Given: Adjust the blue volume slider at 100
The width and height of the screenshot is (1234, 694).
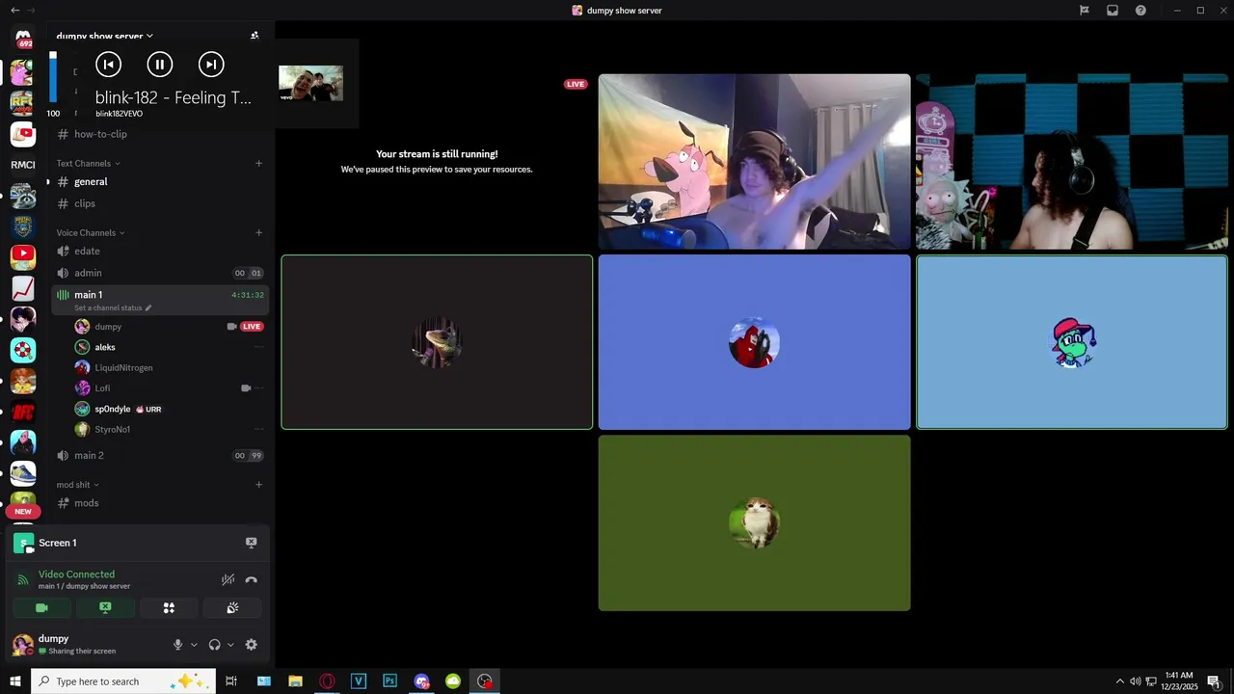Looking at the screenshot, I should (x=54, y=77).
